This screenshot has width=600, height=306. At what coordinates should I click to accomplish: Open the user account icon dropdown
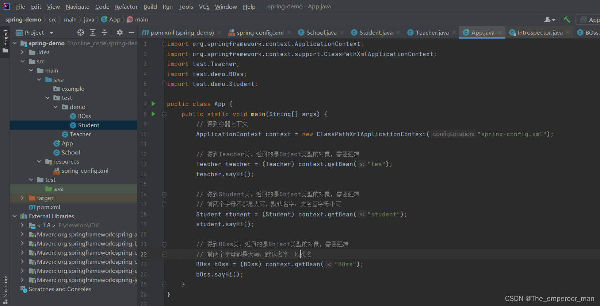550,20
